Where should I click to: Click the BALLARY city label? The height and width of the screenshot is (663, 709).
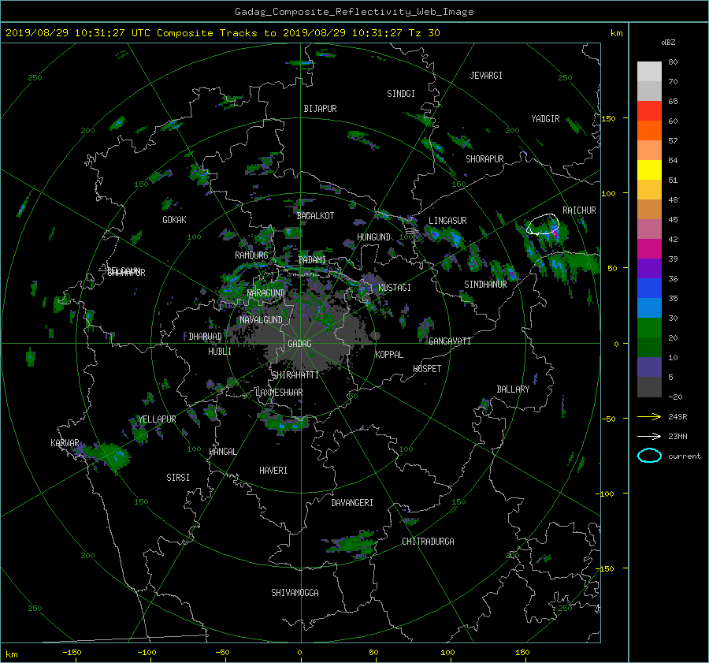click(x=513, y=389)
